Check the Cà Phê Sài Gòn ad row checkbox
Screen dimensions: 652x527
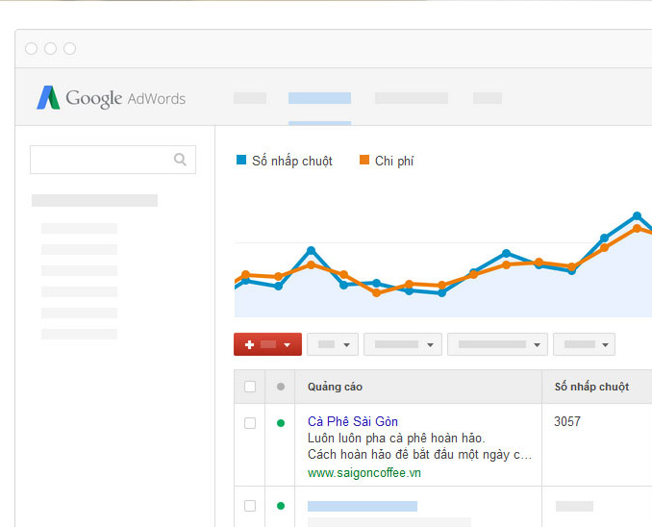pos(250,422)
